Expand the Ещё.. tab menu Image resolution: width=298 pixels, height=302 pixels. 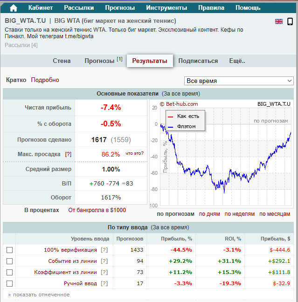tap(237, 61)
